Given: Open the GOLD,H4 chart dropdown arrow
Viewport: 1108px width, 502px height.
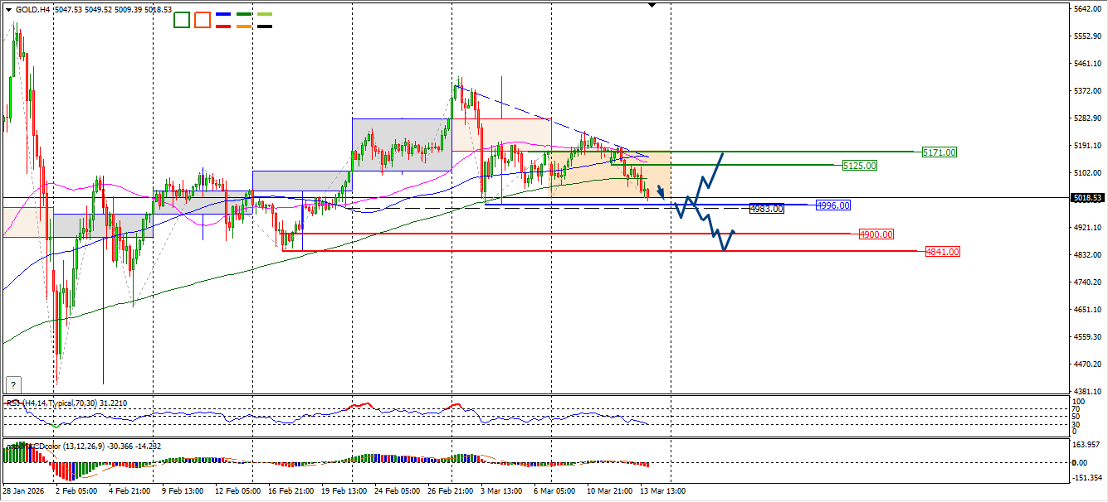Looking at the screenshot, I should click(x=9, y=10).
